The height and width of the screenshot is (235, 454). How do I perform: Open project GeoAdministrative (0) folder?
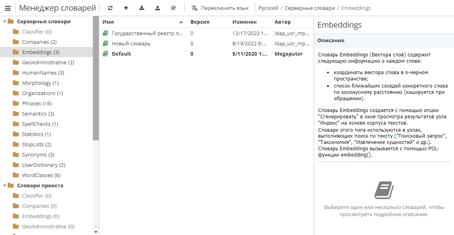pos(48,227)
